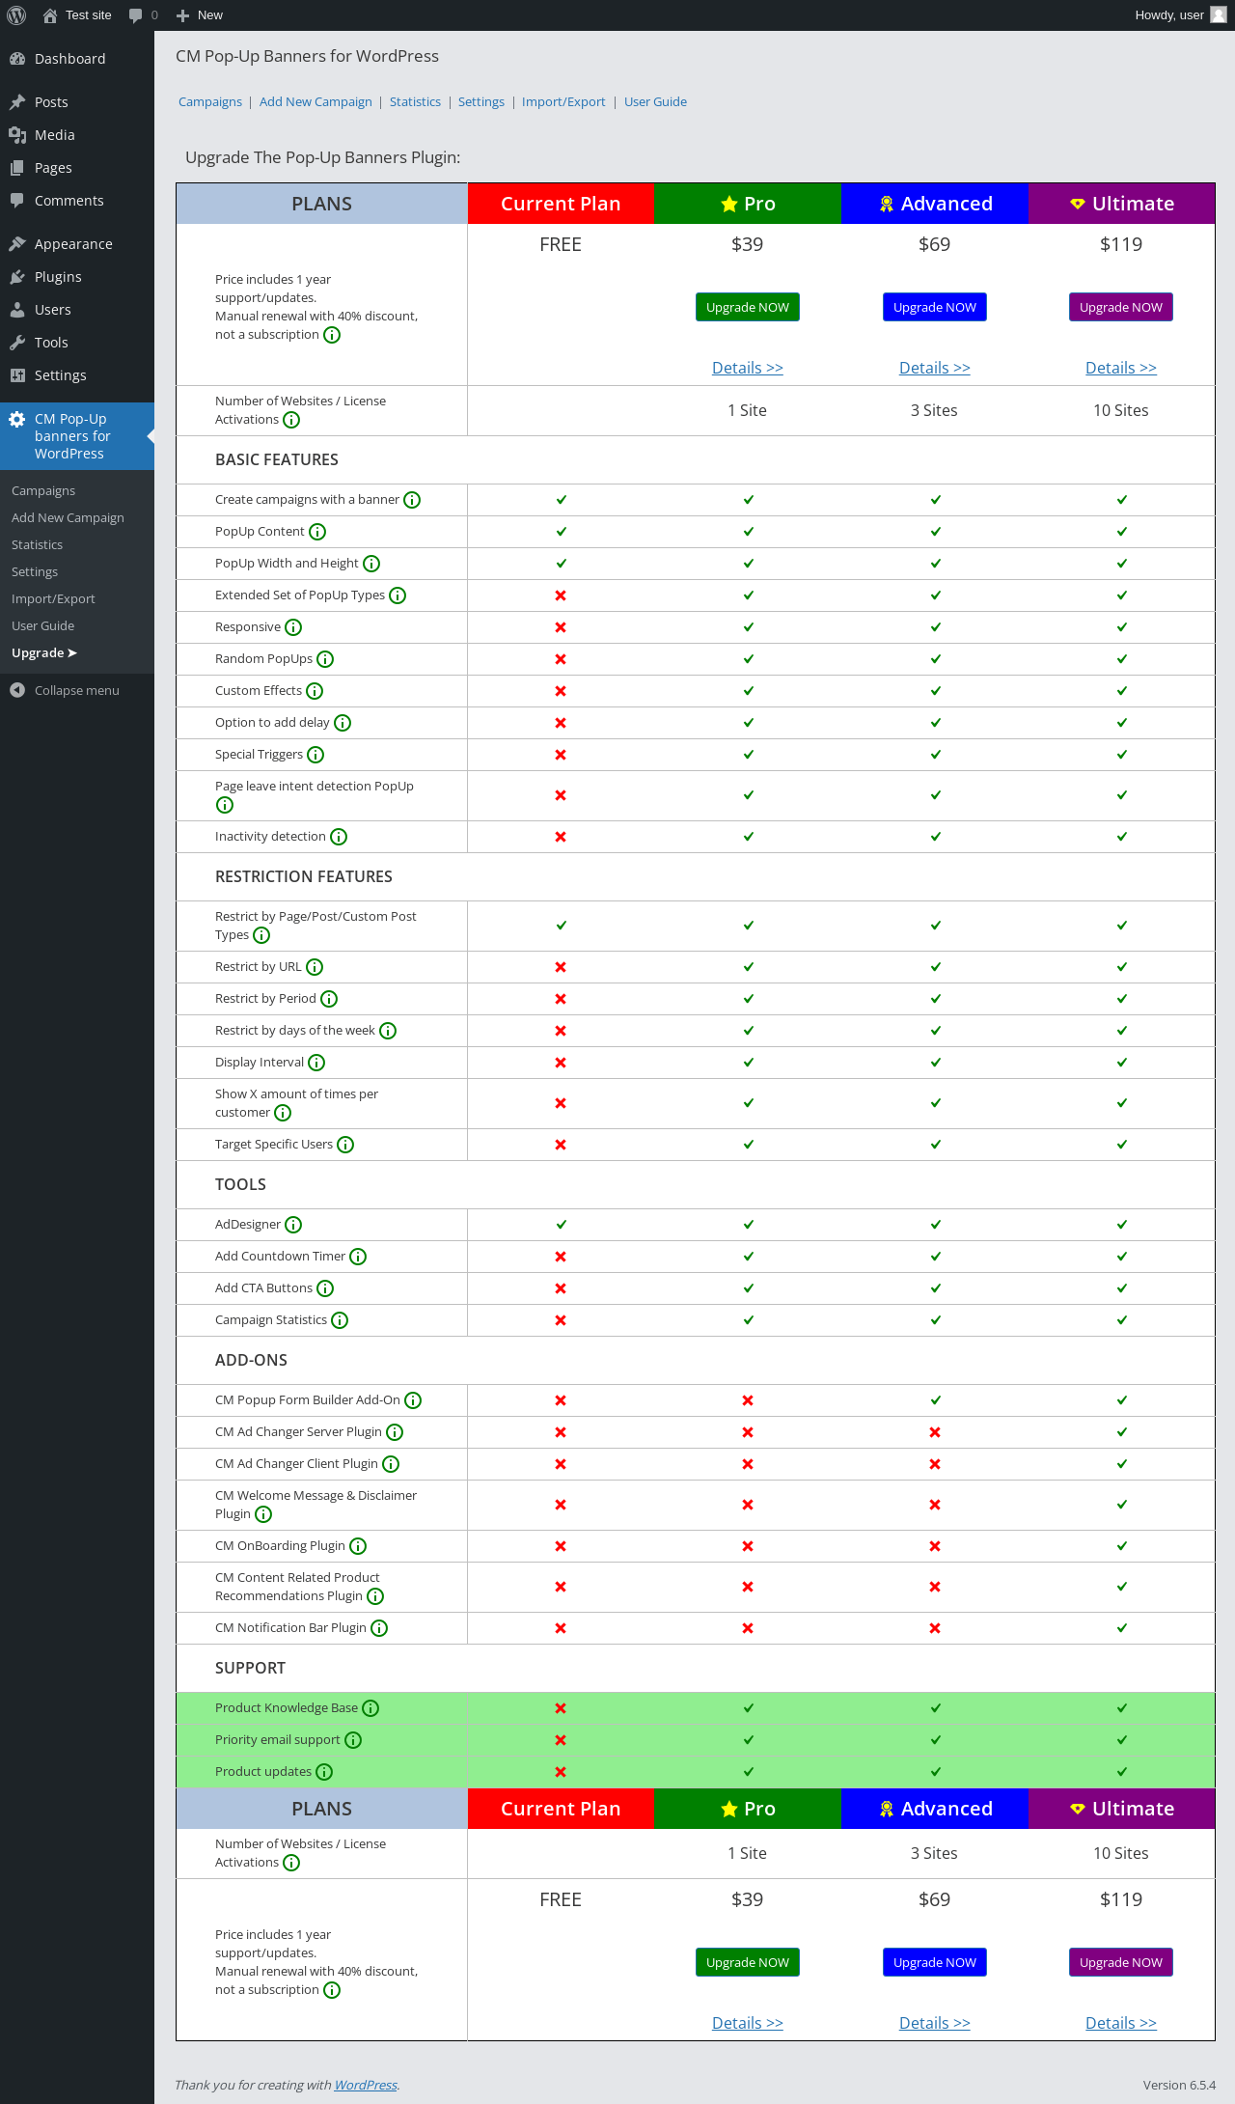Click the Settings top navigation link
The height and width of the screenshot is (2104, 1235).
pyautogui.click(x=481, y=102)
